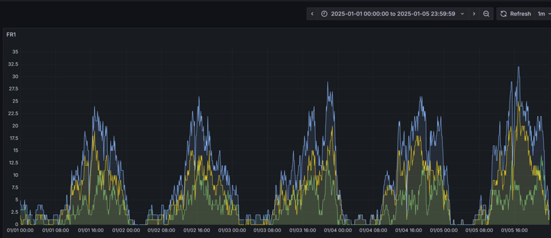Open the FR1 panel title menu

[x=10, y=34]
